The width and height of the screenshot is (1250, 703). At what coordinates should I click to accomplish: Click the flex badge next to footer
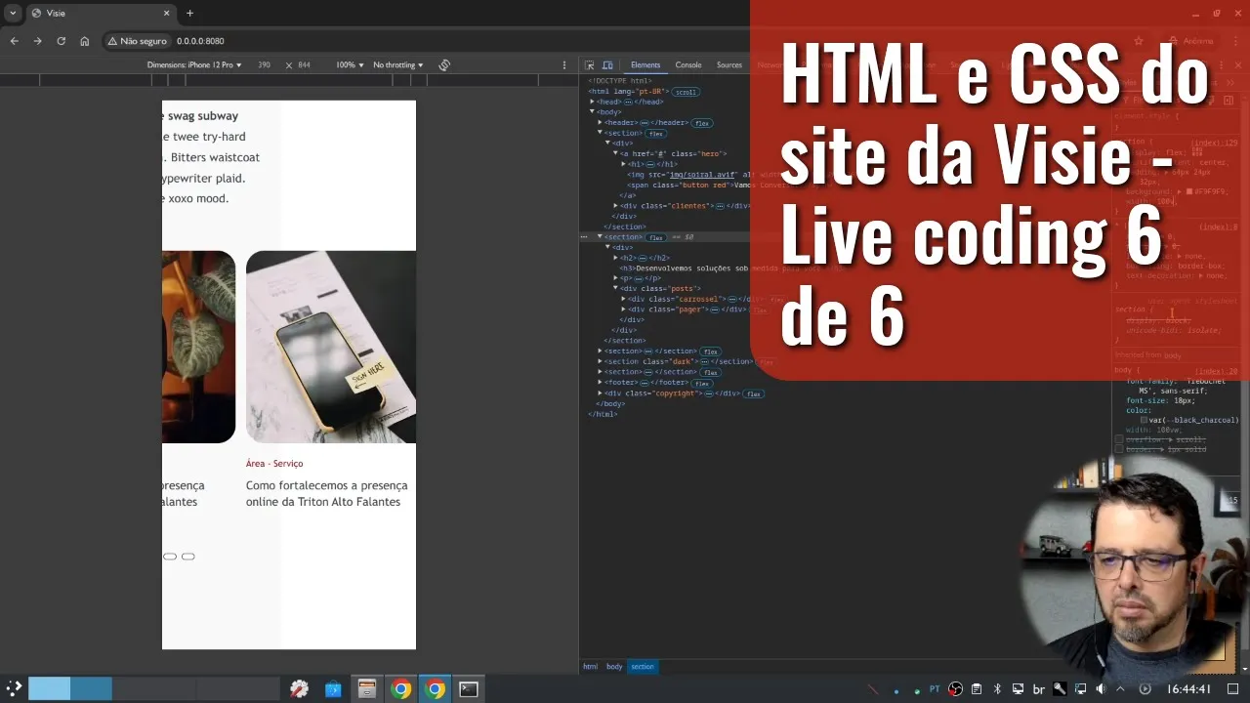click(x=701, y=383)
